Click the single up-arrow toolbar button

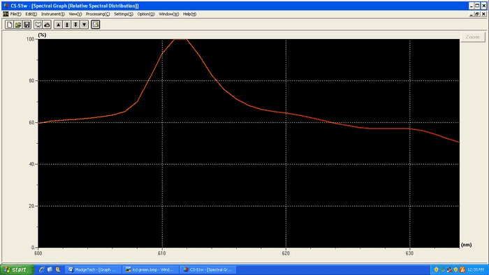click(58, 24)
